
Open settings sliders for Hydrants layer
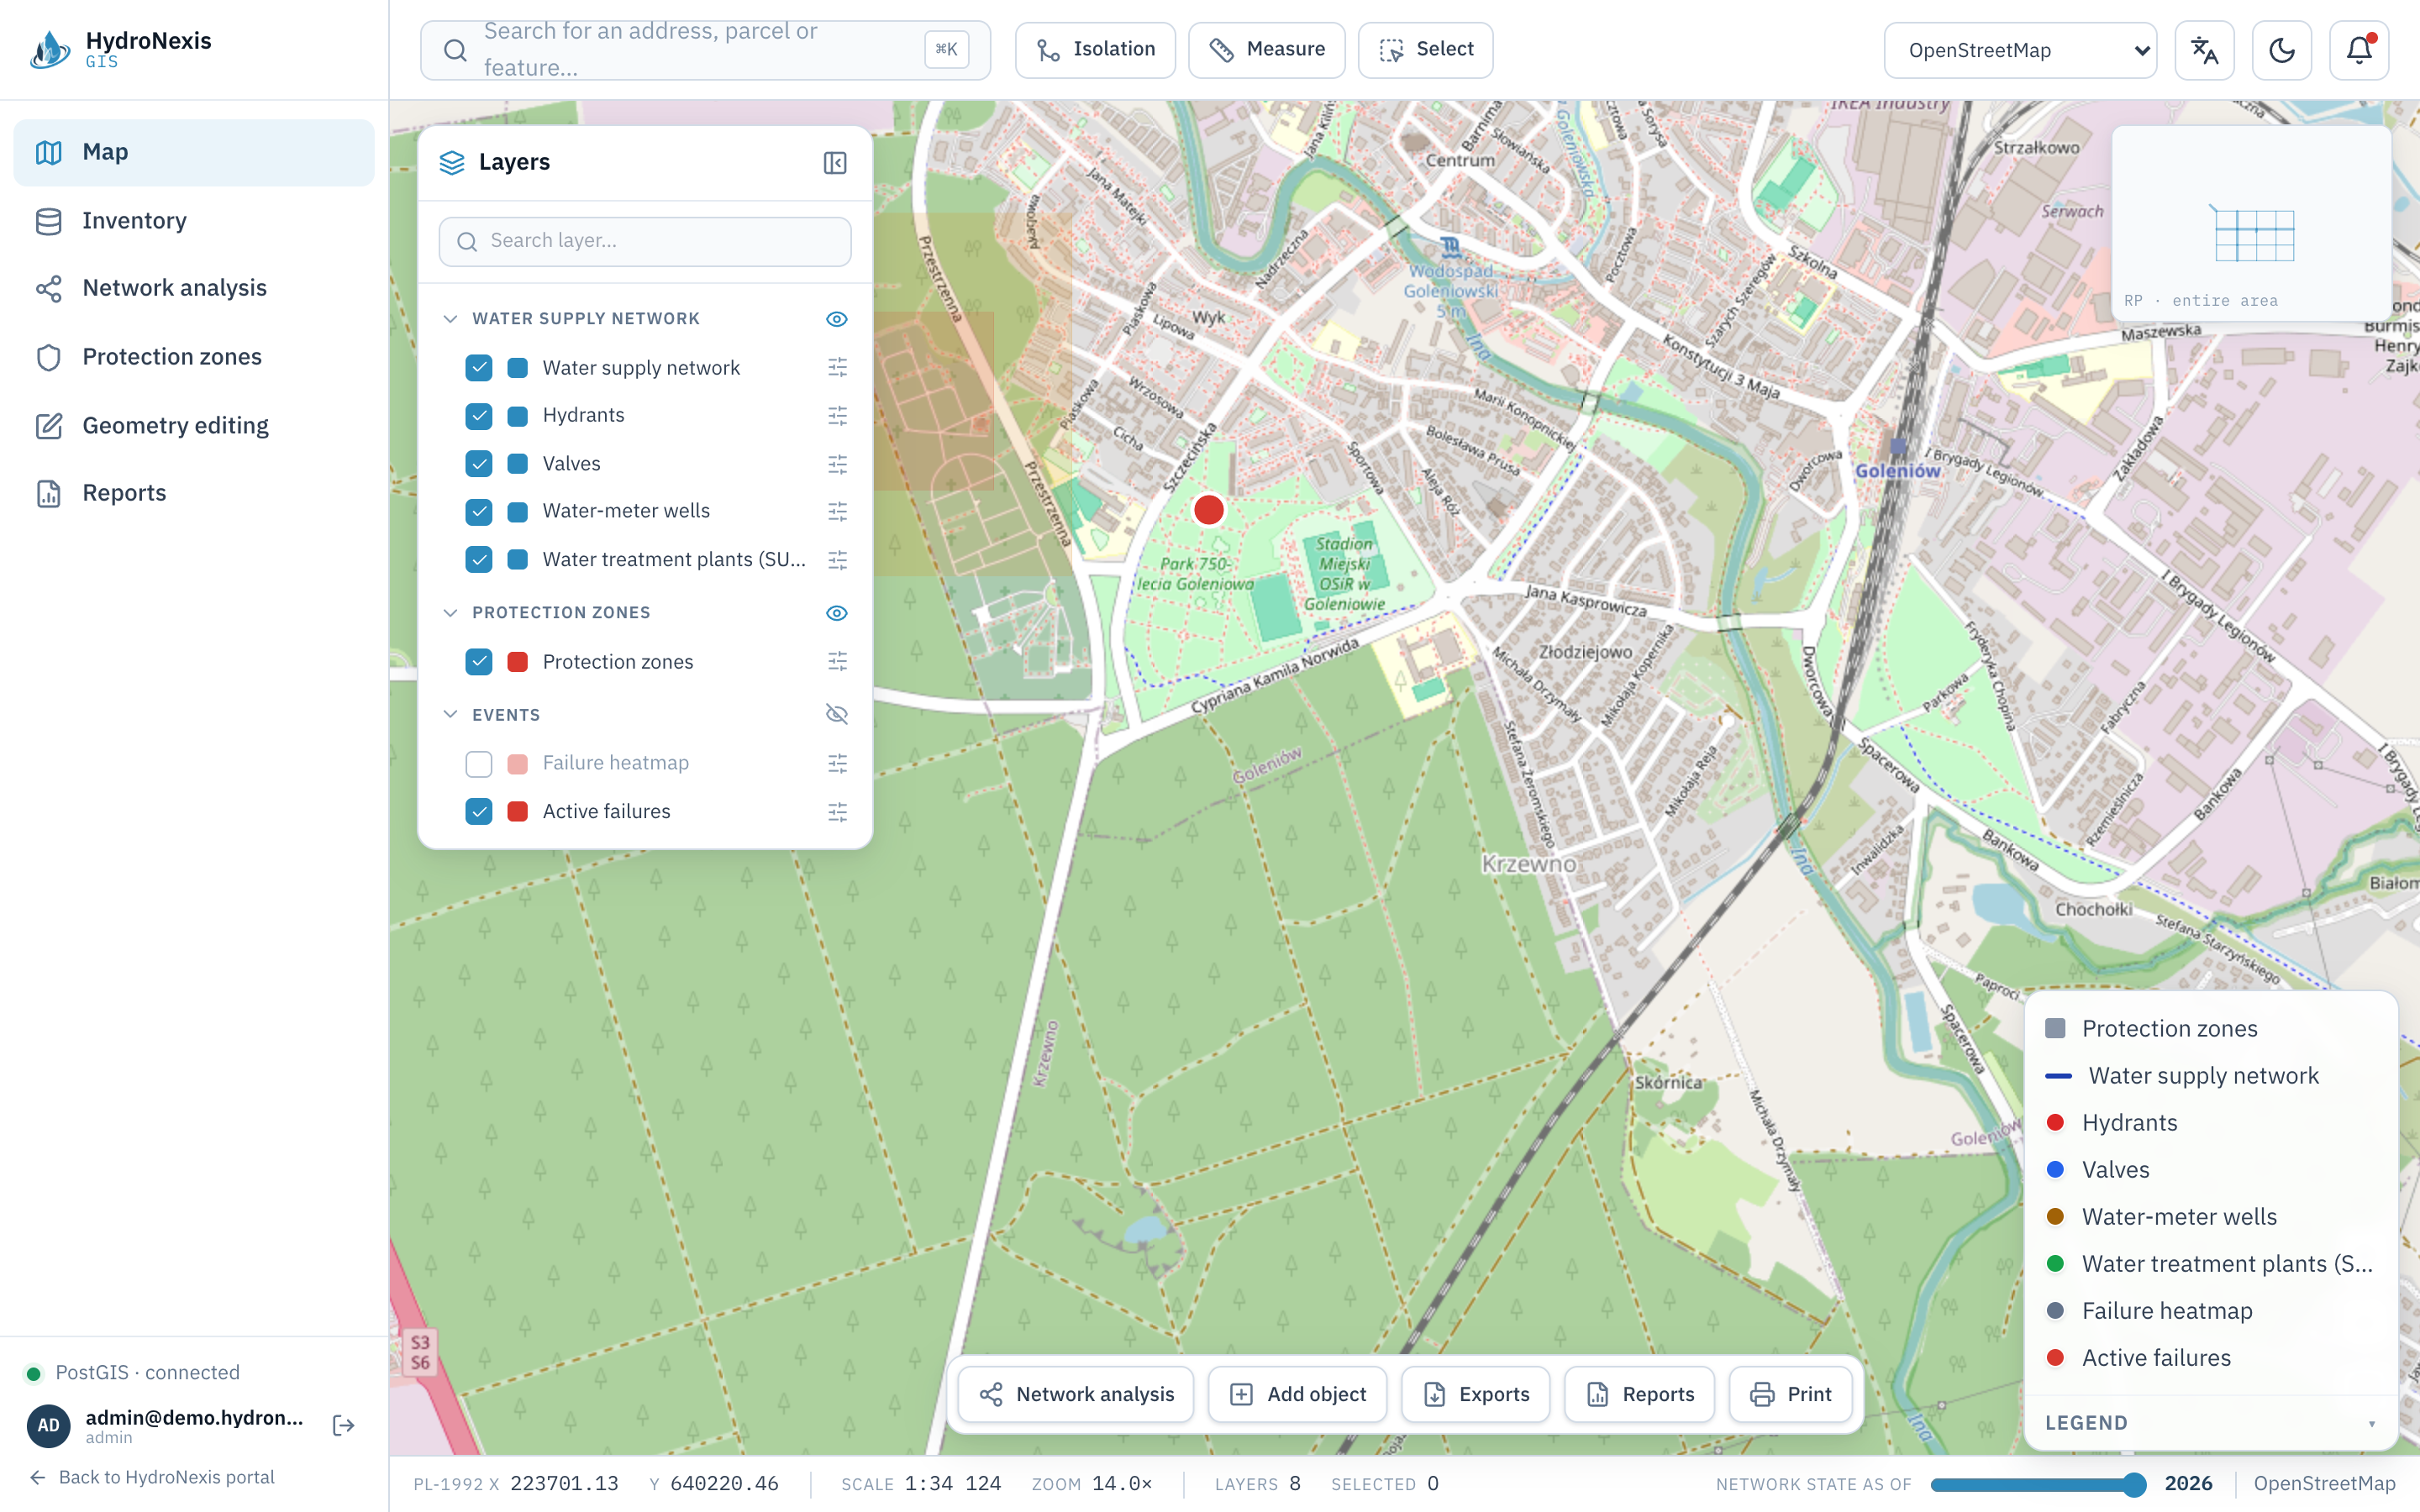pos(837,415)
